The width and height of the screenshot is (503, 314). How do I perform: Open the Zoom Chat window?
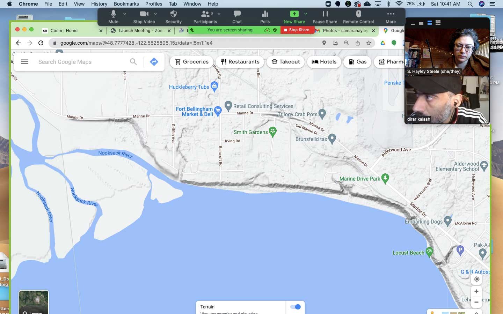click(x=237, y=17)
